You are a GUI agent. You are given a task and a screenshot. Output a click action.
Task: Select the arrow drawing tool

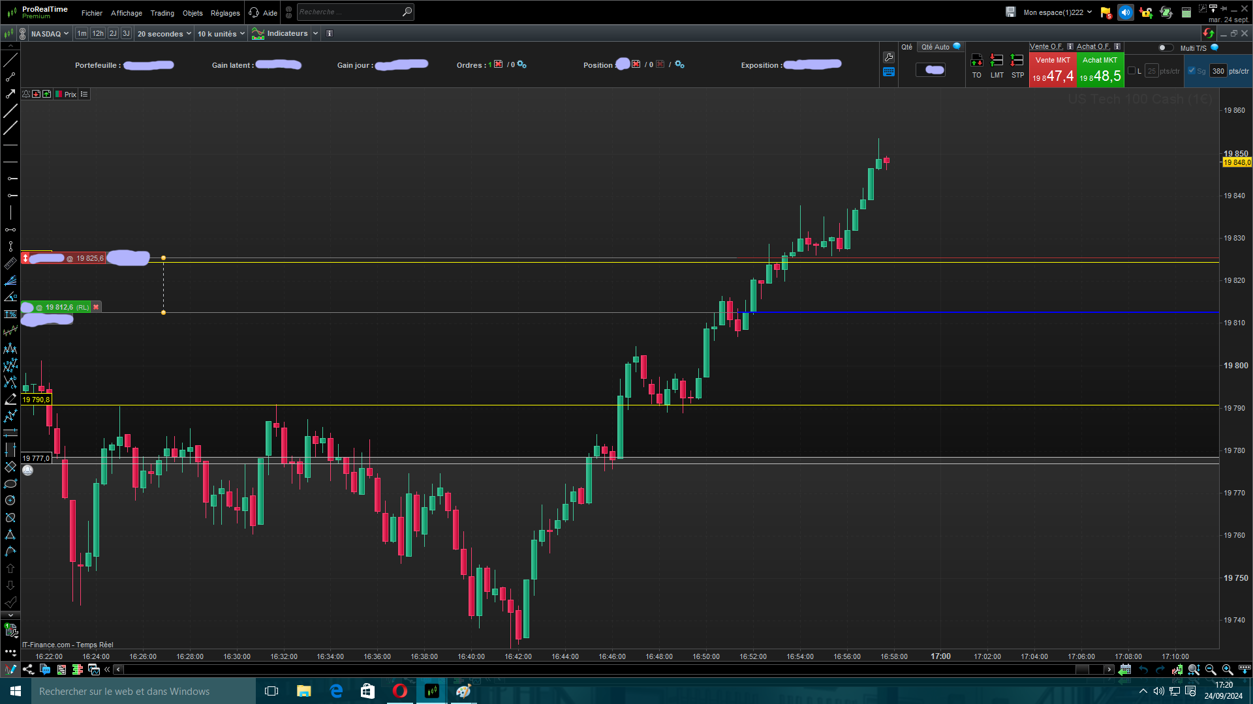pyautogui.click(x=10, y=94)
